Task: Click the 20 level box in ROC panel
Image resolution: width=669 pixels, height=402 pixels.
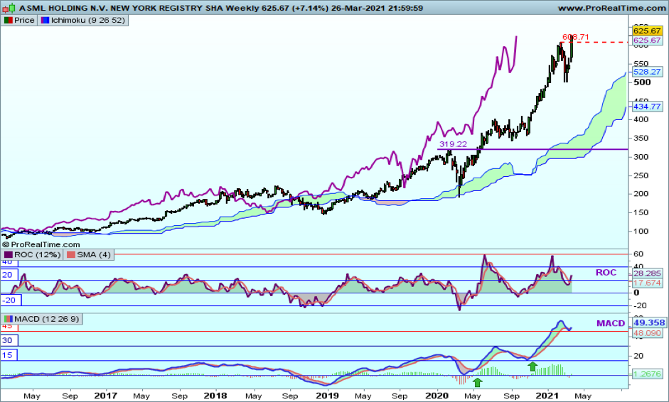Action: pyautogui.click(x=9, y=275)
